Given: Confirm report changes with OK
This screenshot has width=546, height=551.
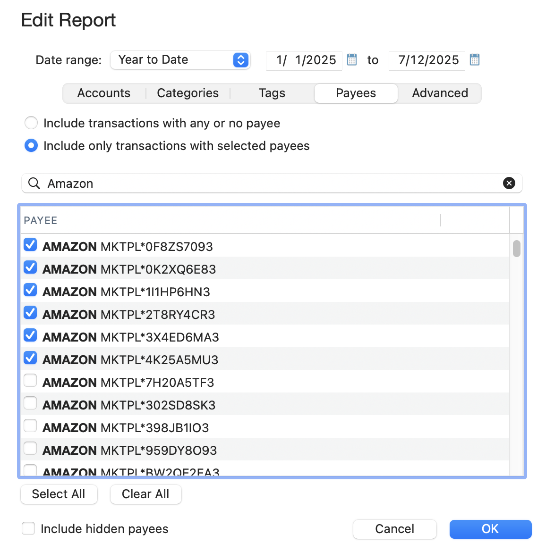Looking at the screenshot, I should pos(490,529).
